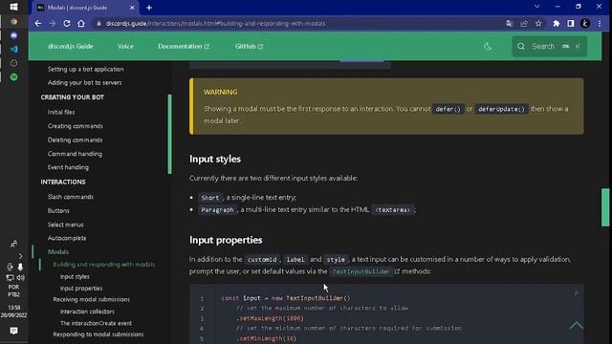Open the Autocomplete sidebar link
Screen dimensions: 612x344
coord(67,238)
